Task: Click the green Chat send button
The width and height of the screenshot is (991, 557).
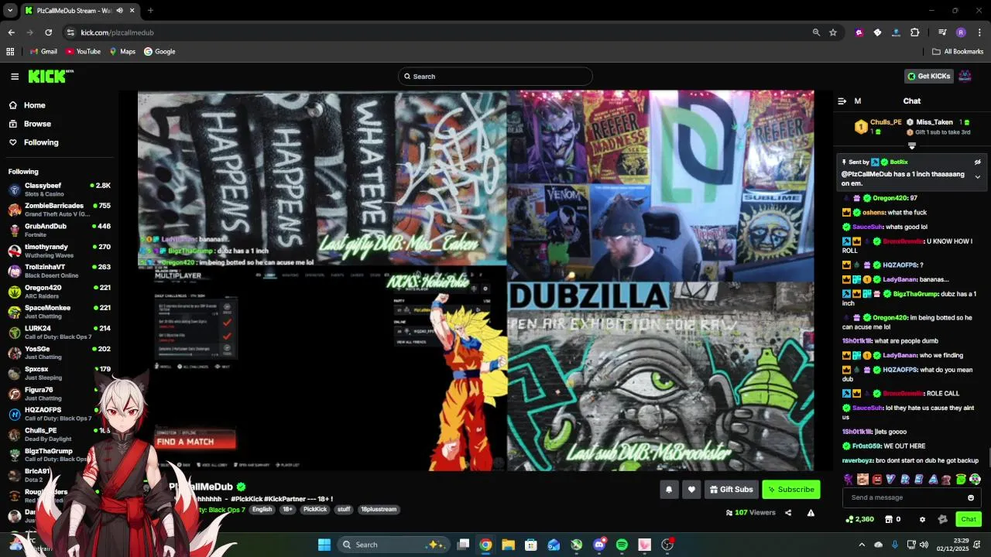Action: click(968, 519)
